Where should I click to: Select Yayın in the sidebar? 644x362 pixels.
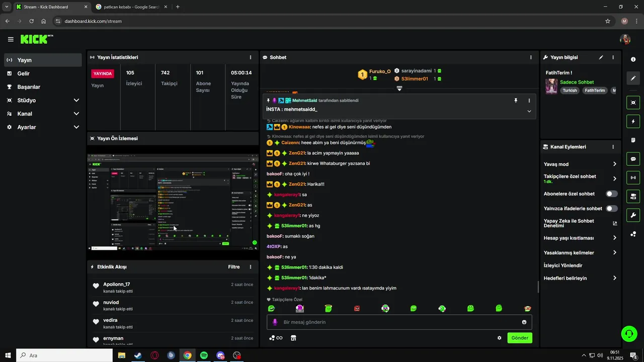coord(43,60)
